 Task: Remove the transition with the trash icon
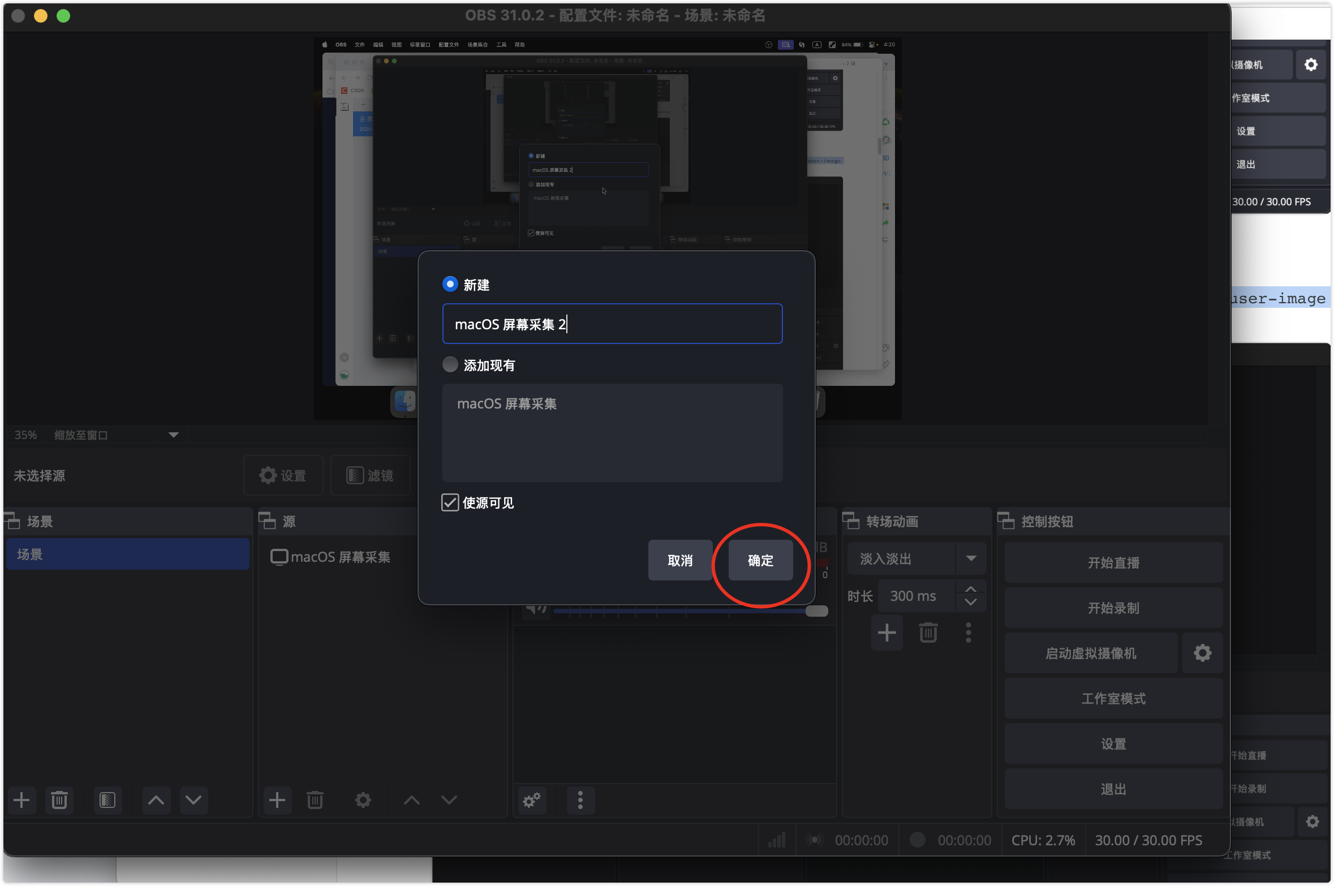pyautogui.click(x=928, y=633)
